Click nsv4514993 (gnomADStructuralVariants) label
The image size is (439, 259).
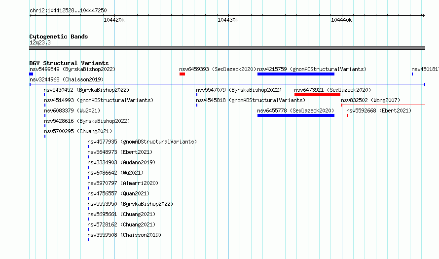pos(99,100)
